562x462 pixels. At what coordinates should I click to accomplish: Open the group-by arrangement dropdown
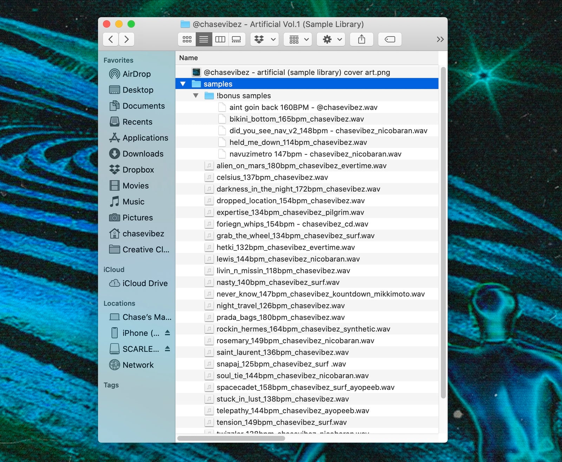(x=298, y=39)
